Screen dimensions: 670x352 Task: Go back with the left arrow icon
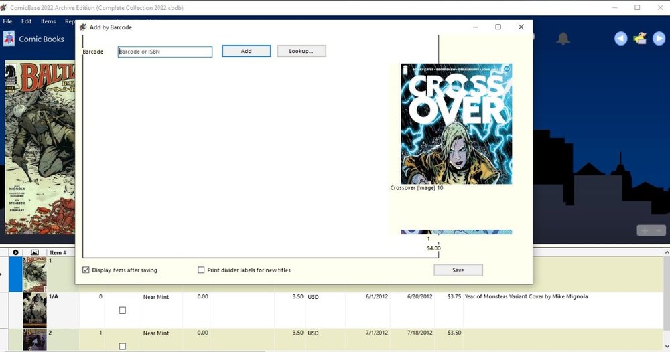[621, 39]
